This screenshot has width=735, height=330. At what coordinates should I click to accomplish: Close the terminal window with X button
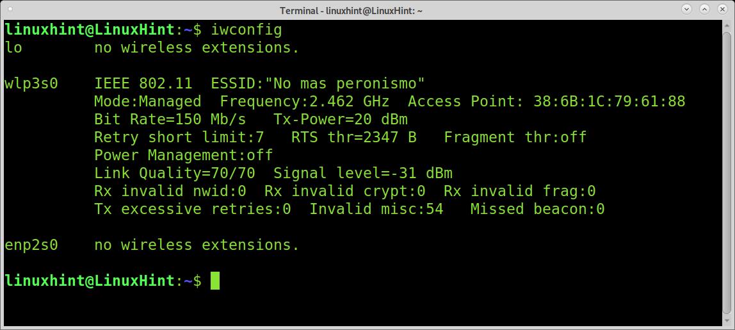(722, 9)
